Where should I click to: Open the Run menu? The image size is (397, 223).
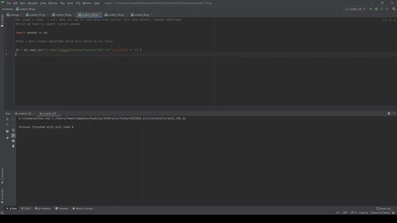tap(62, 3)
